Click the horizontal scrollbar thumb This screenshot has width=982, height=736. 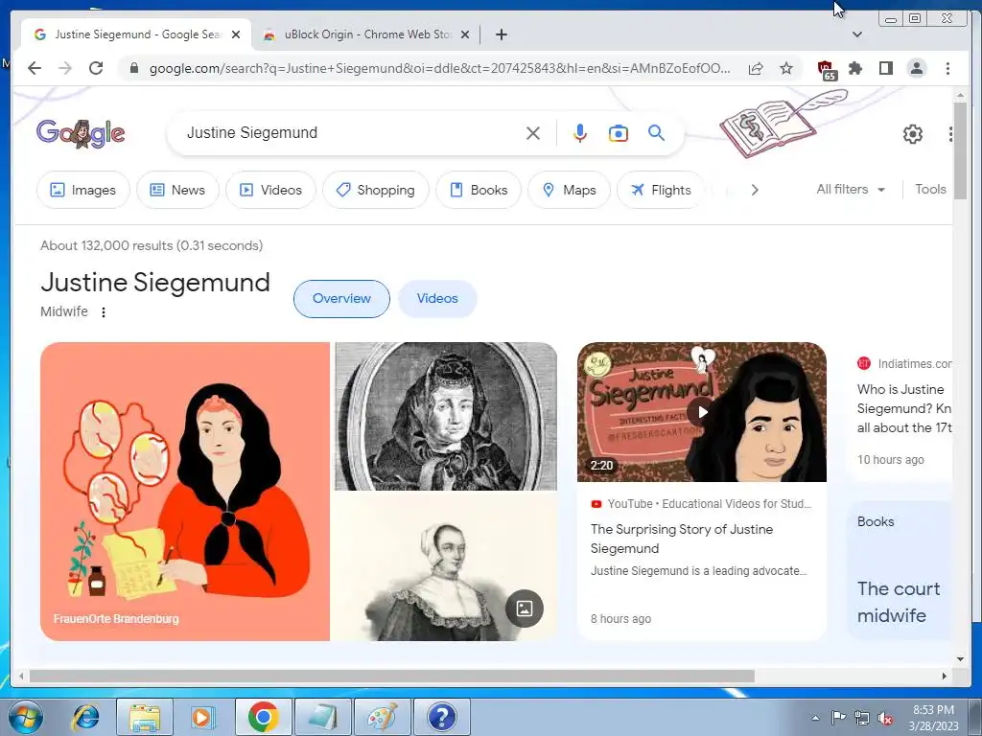[392, 676]
